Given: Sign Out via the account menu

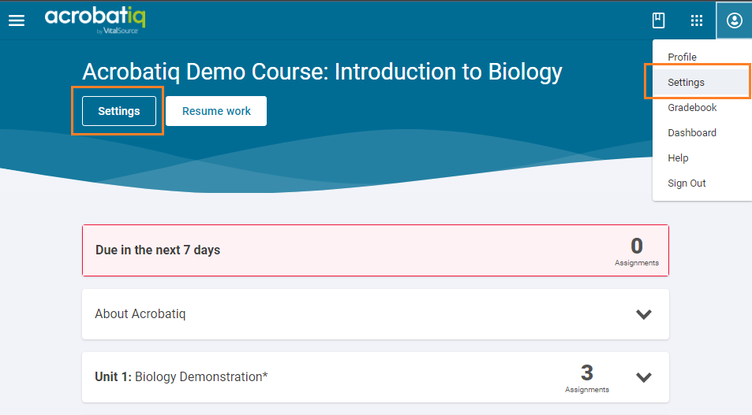Looking at the screenshot, I should click(x=687, y=183).
